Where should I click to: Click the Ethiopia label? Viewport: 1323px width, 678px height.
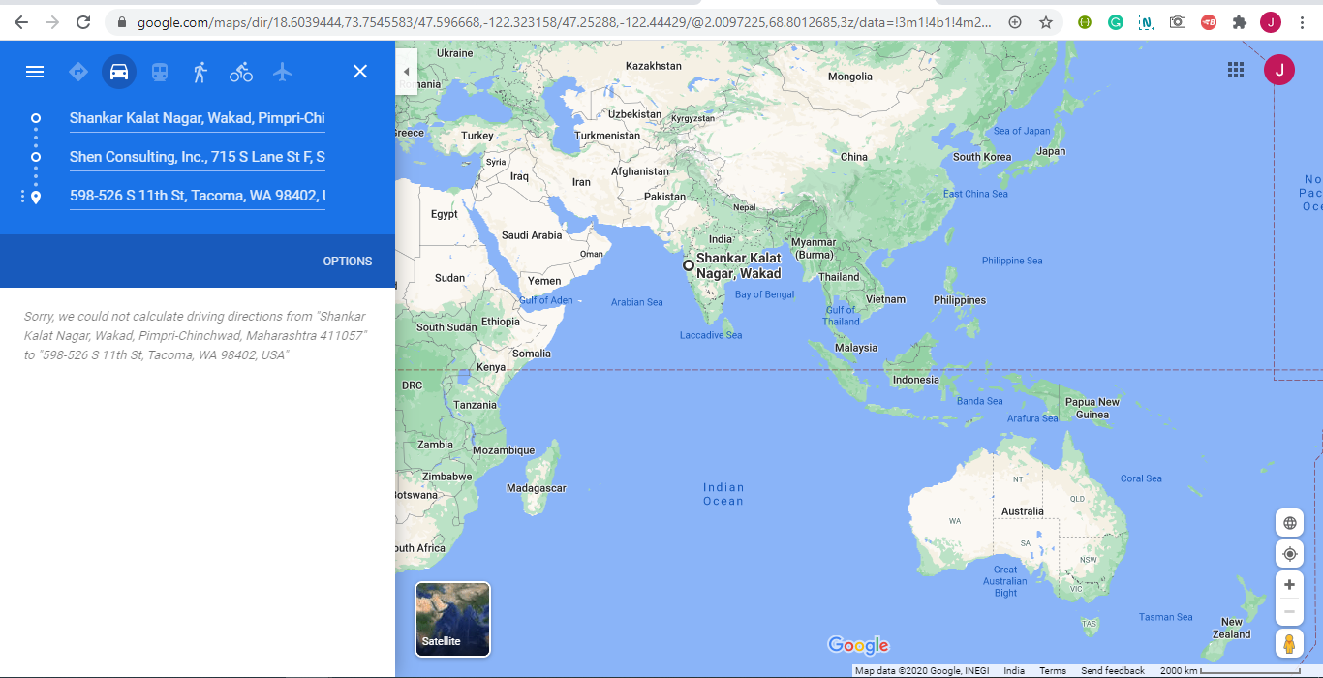click(x=501, y=322)
